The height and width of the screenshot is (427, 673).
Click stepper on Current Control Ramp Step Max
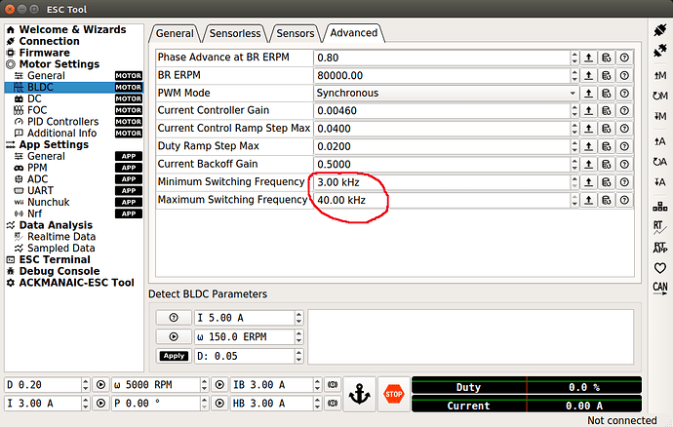point(574,129)
